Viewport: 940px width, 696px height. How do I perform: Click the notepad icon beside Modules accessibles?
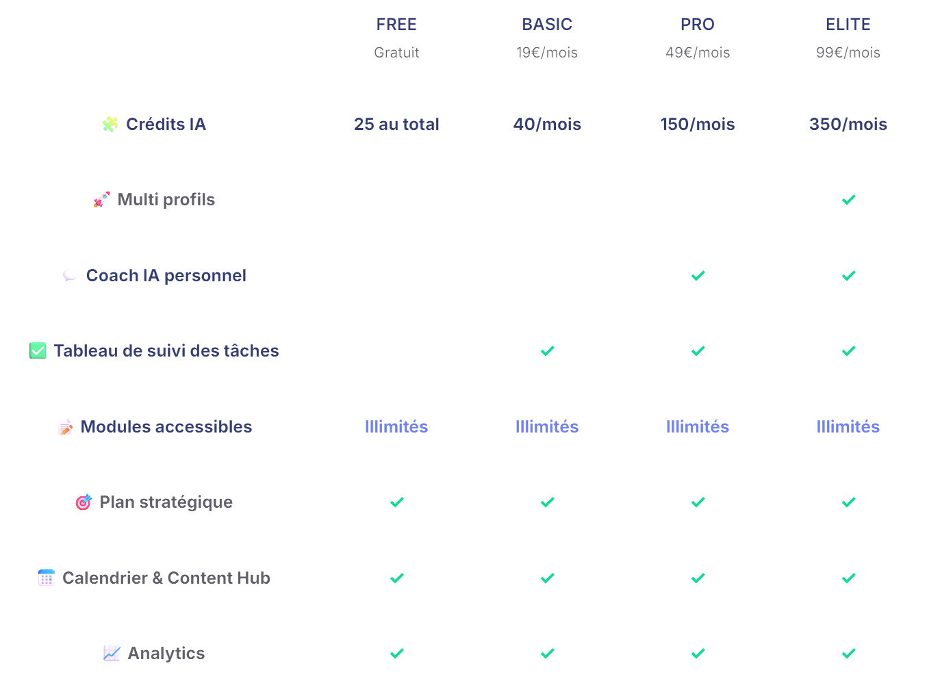click(66, 427)
